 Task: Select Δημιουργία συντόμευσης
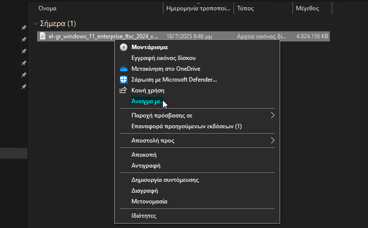point(165,180)
